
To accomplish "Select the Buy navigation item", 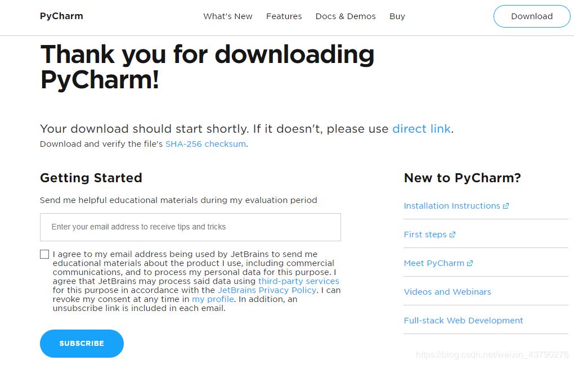I will [397, 16].
